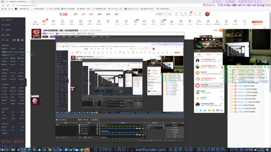Click the crossed-eye icon in streamer toolbar
Image resolution: width=271 pixels, height=152 pixels.
coord(208,21)
